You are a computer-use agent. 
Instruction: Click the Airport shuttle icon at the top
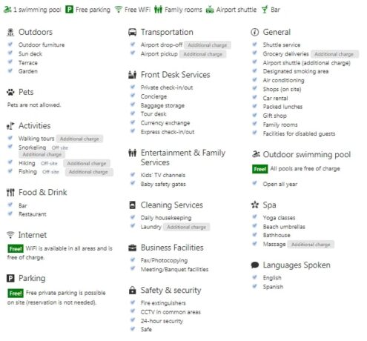tap(210, 10)
